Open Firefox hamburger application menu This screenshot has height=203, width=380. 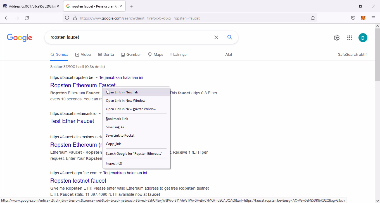373,18
